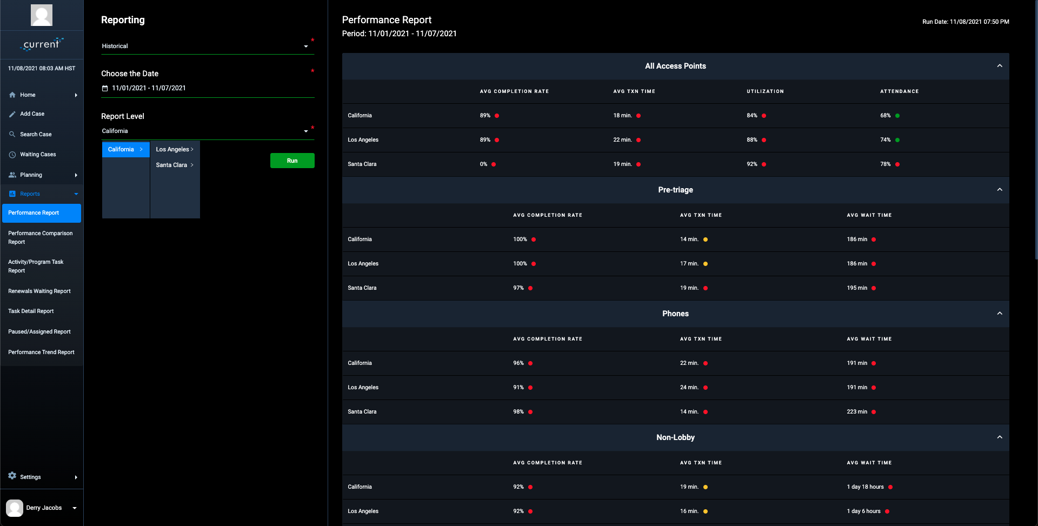This screenshot has height=526, width=1038.
Task: Expand the Planning submenu arrow
Action: (x=76, y=175)
